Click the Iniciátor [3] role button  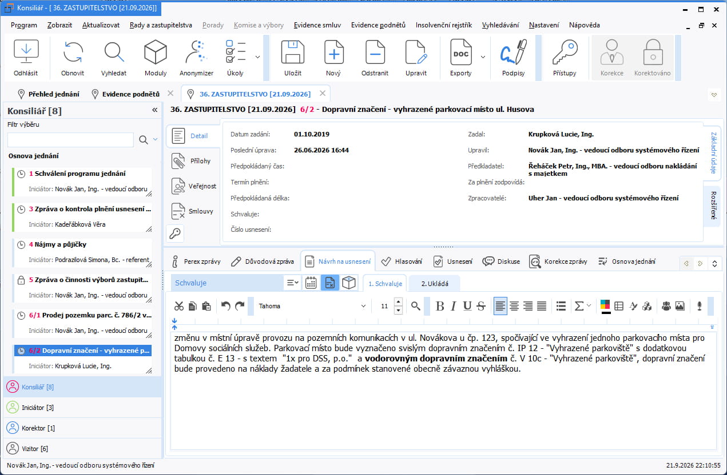pyautogui.click(x=82, y=408)
